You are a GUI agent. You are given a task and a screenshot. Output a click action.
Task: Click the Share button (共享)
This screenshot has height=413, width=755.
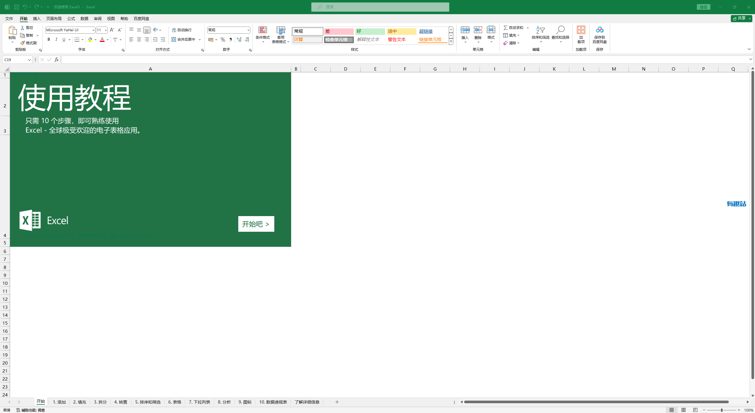[x=741, y=18]
